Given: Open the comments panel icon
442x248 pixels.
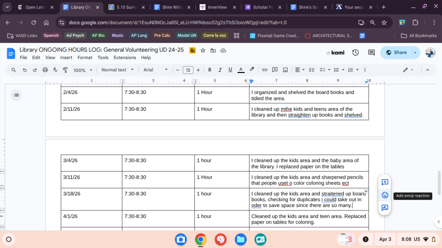Looking at the screenshot, I should 371,53.
